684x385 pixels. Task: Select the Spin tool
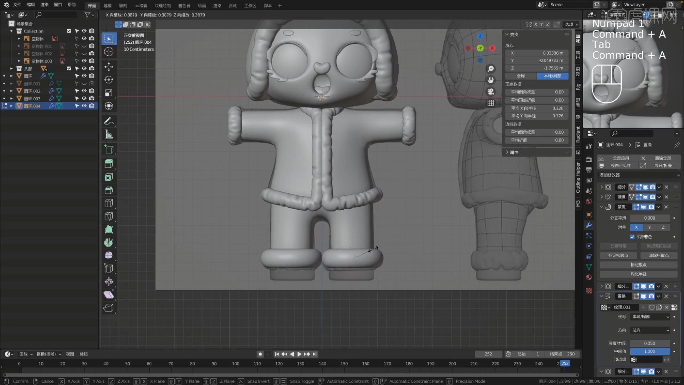coord(109,243)
